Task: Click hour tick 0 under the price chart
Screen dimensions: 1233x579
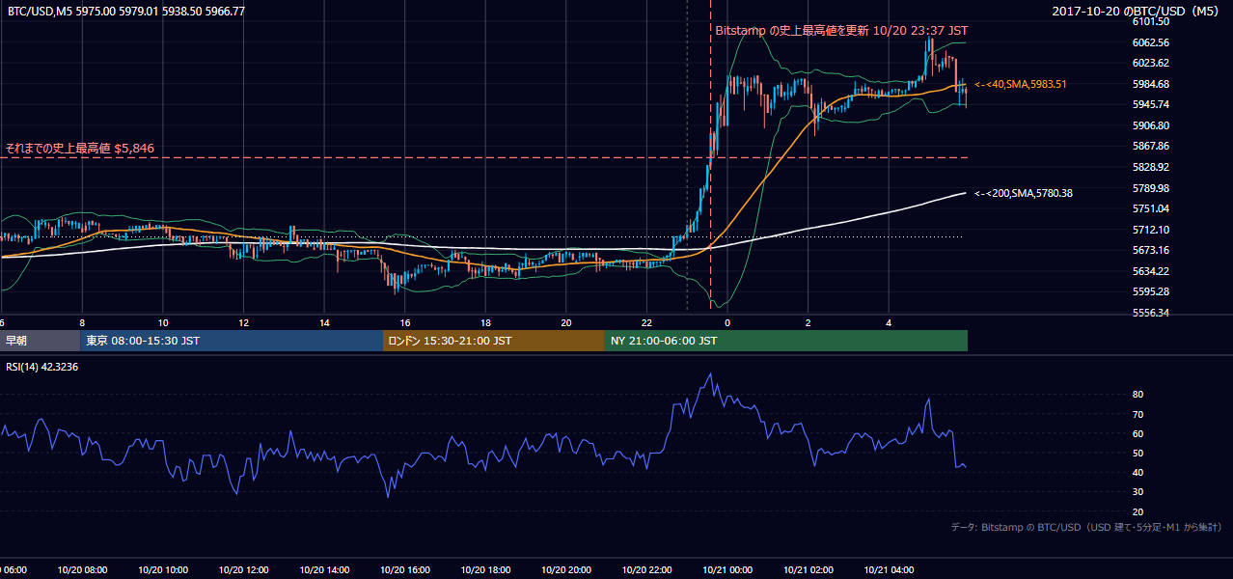Action: coord(727,323)
